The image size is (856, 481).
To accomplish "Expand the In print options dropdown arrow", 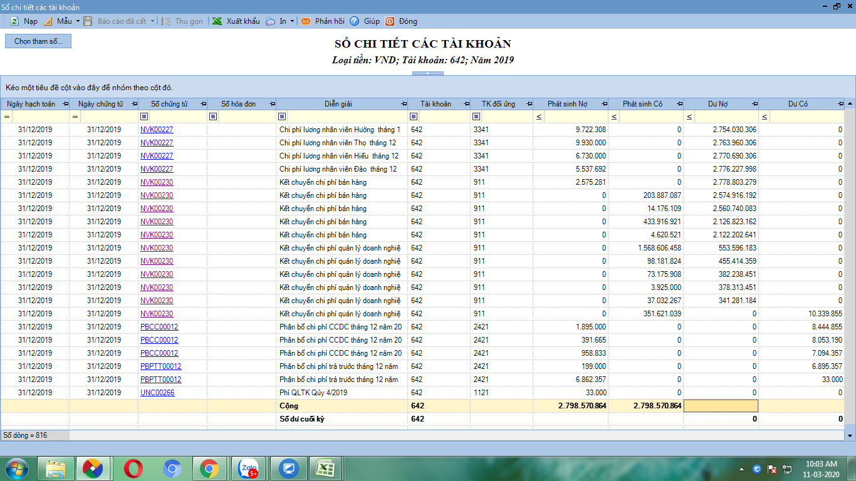I will [292, 21].
